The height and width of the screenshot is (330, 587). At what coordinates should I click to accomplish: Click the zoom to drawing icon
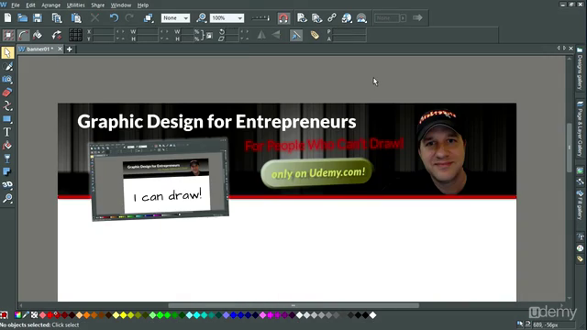pos(202,18)
